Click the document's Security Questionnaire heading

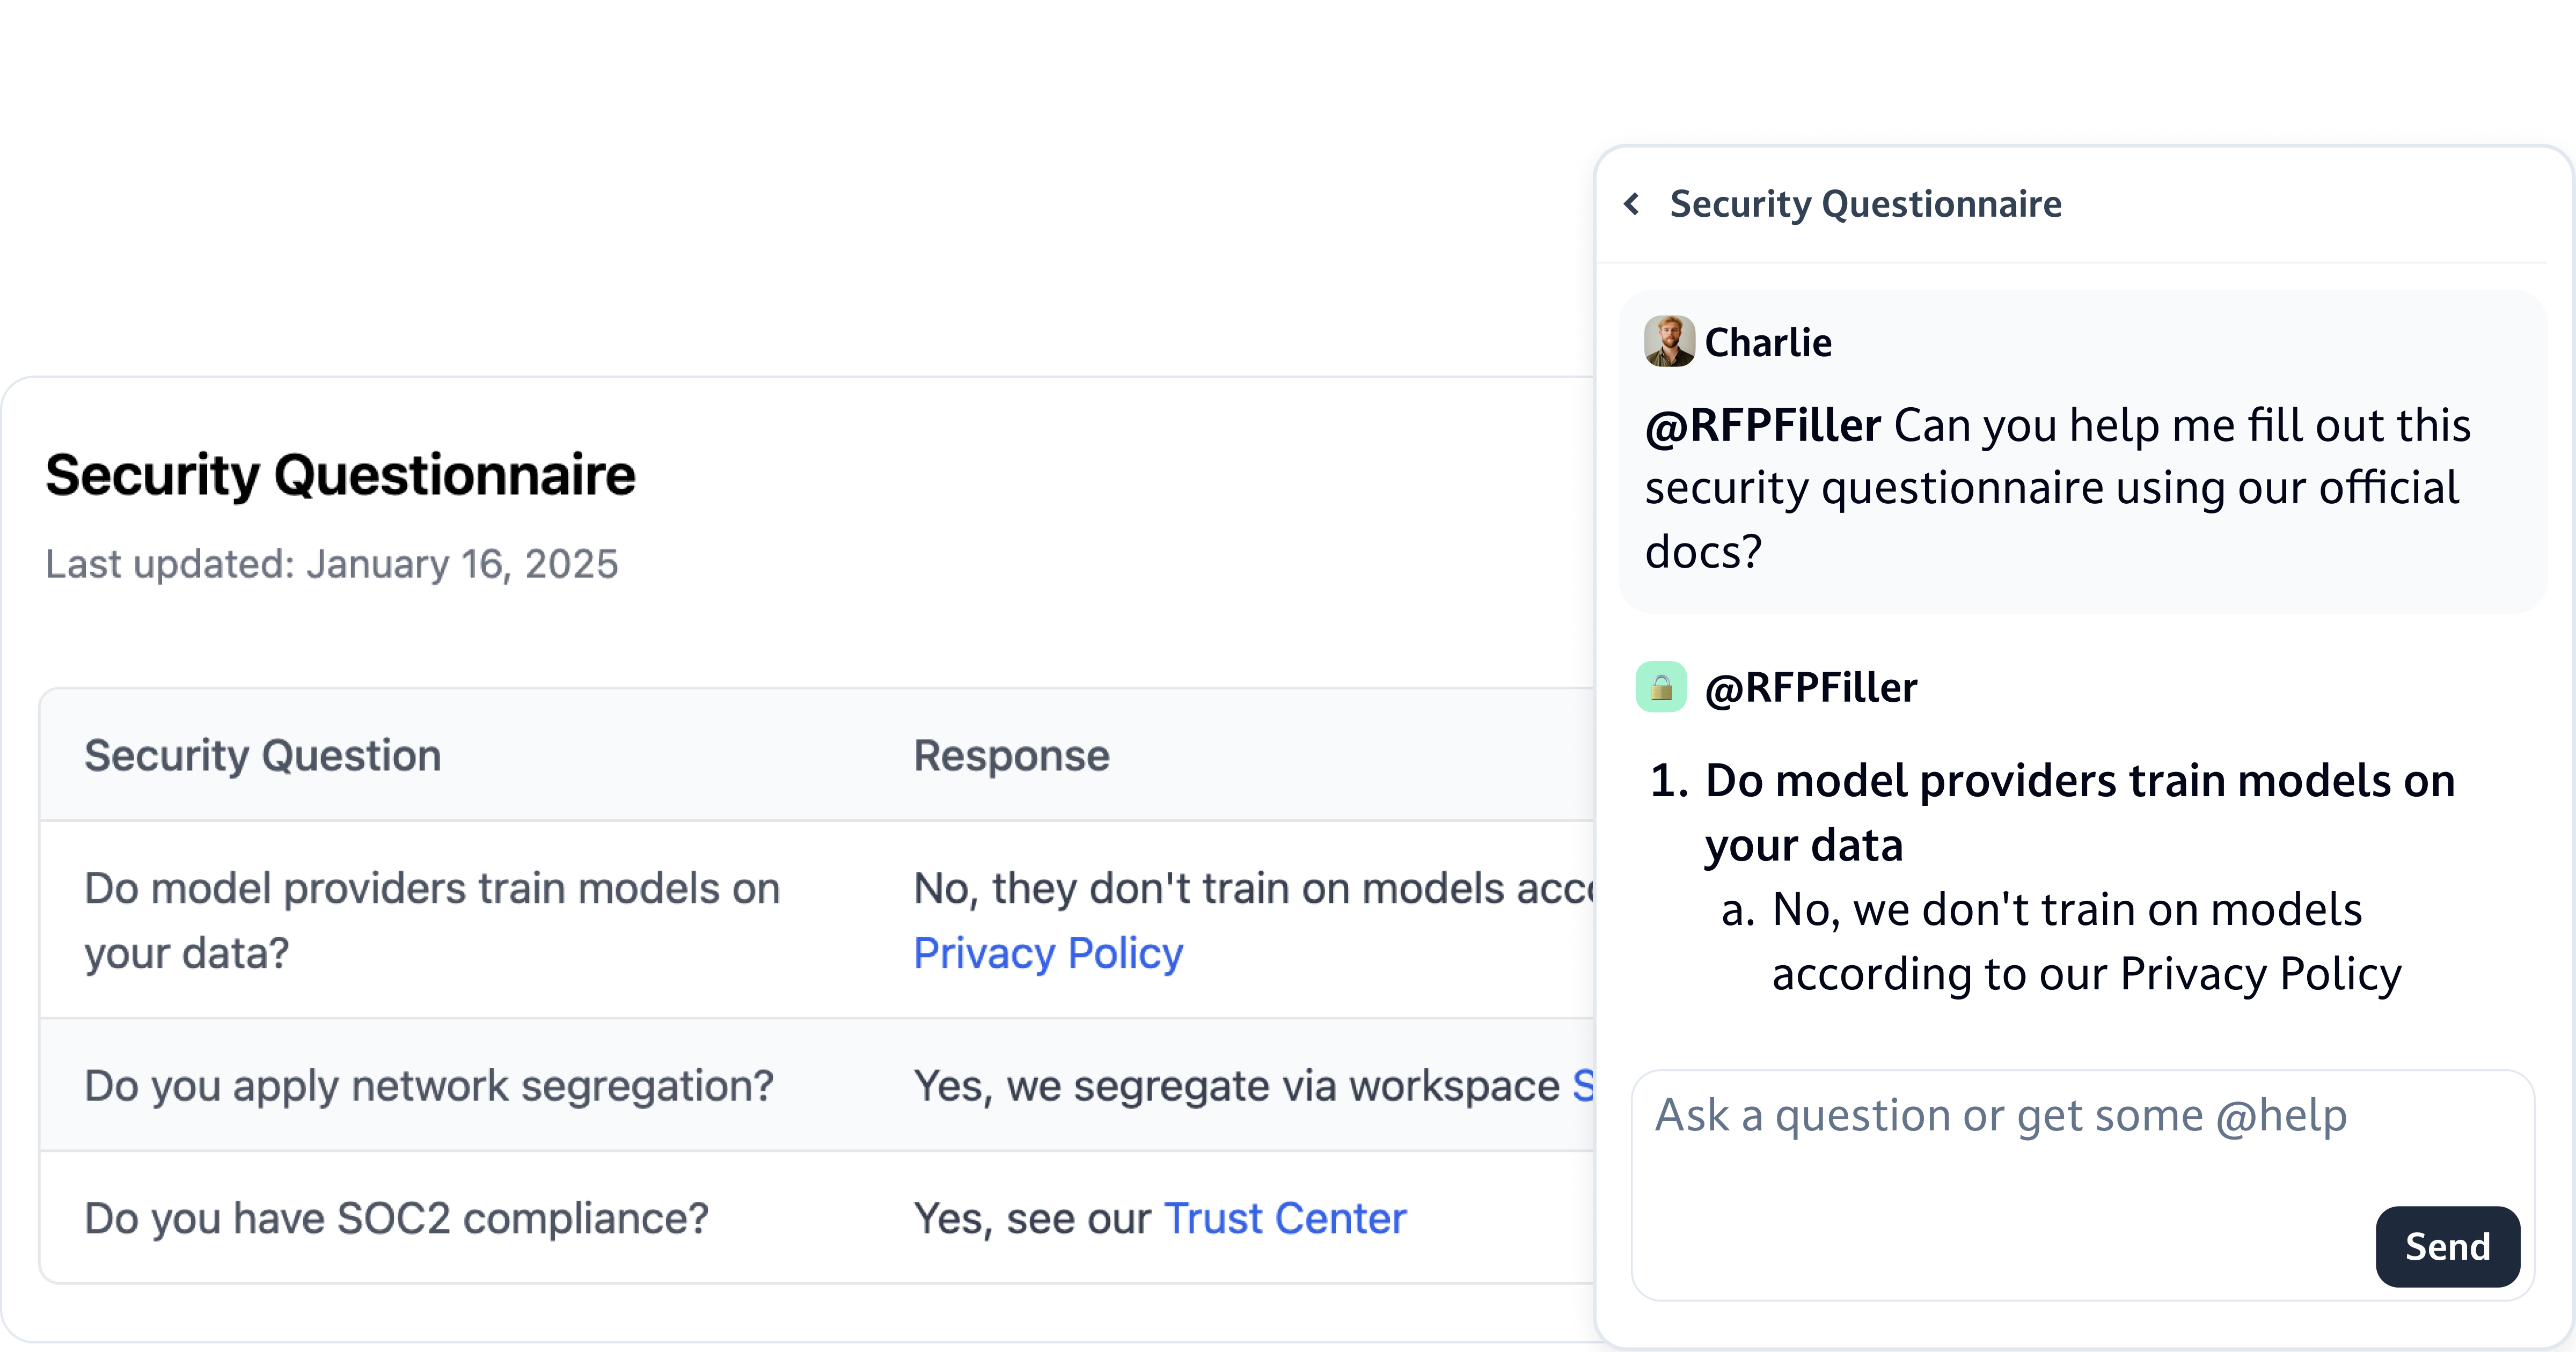coord(340,475)
